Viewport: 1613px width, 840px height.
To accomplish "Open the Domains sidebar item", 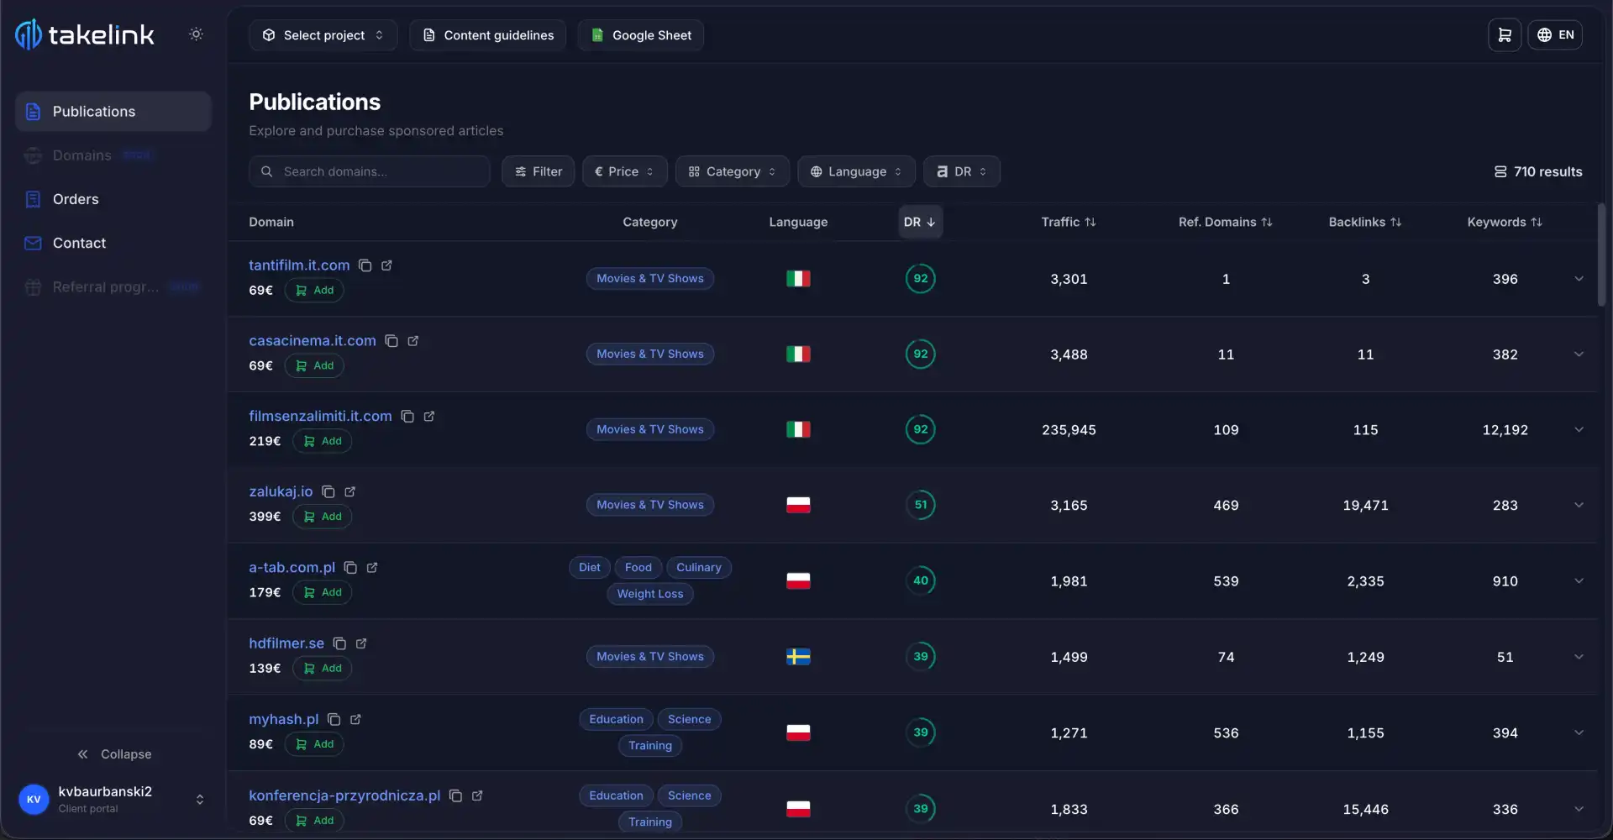I will (x=113, y=155).
